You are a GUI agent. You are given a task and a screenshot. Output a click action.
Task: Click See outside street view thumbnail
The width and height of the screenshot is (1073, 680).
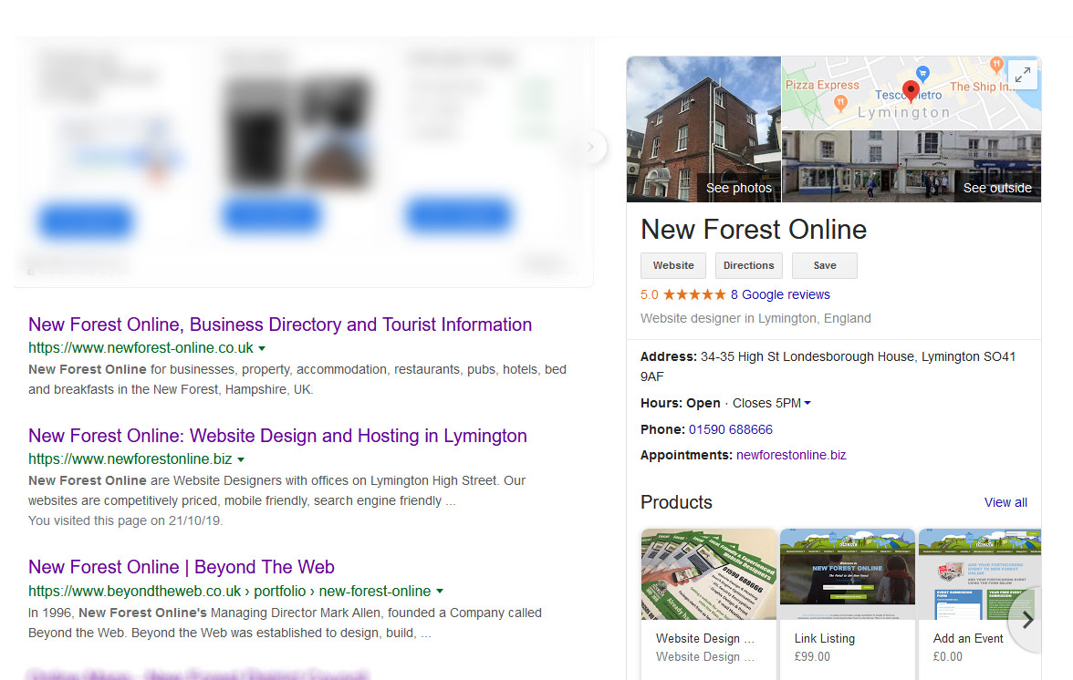click(912, 166)
